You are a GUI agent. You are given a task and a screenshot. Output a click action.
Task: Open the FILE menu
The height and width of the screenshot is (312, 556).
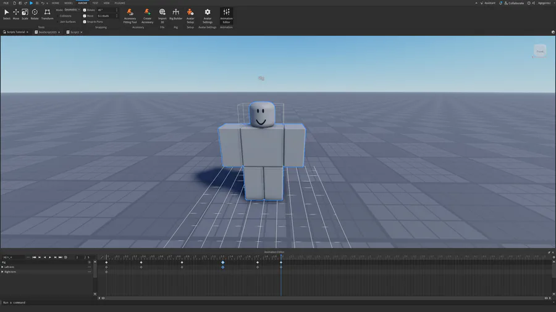[x=6, y=3]
